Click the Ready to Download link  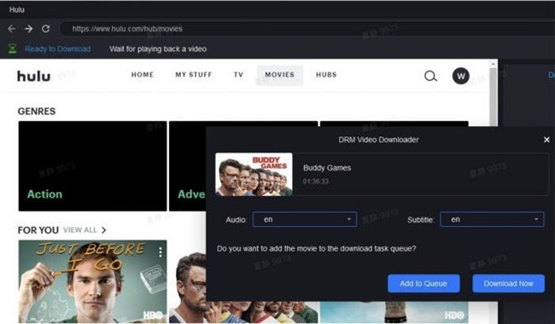tap(57, 49)
